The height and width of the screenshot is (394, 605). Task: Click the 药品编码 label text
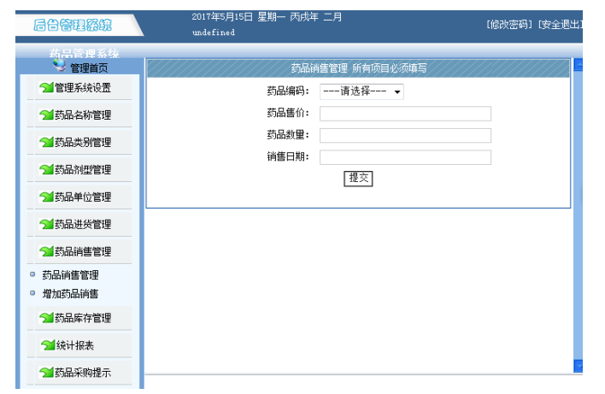tap(288, 91)
